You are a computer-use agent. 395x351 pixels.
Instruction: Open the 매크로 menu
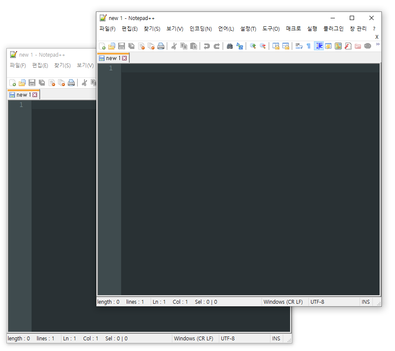coord(293,29)
